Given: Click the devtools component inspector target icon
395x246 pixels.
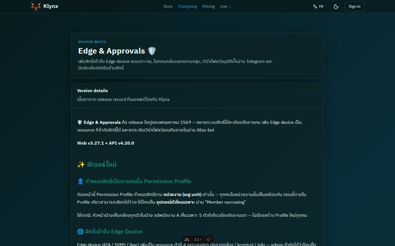Looking at the screenshot, I should coord(208,239).
